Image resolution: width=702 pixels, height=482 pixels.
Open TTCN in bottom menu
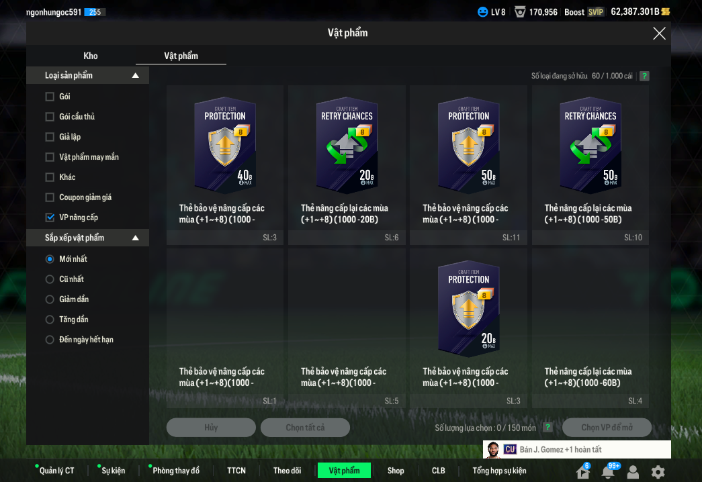(x=236, y=471)
